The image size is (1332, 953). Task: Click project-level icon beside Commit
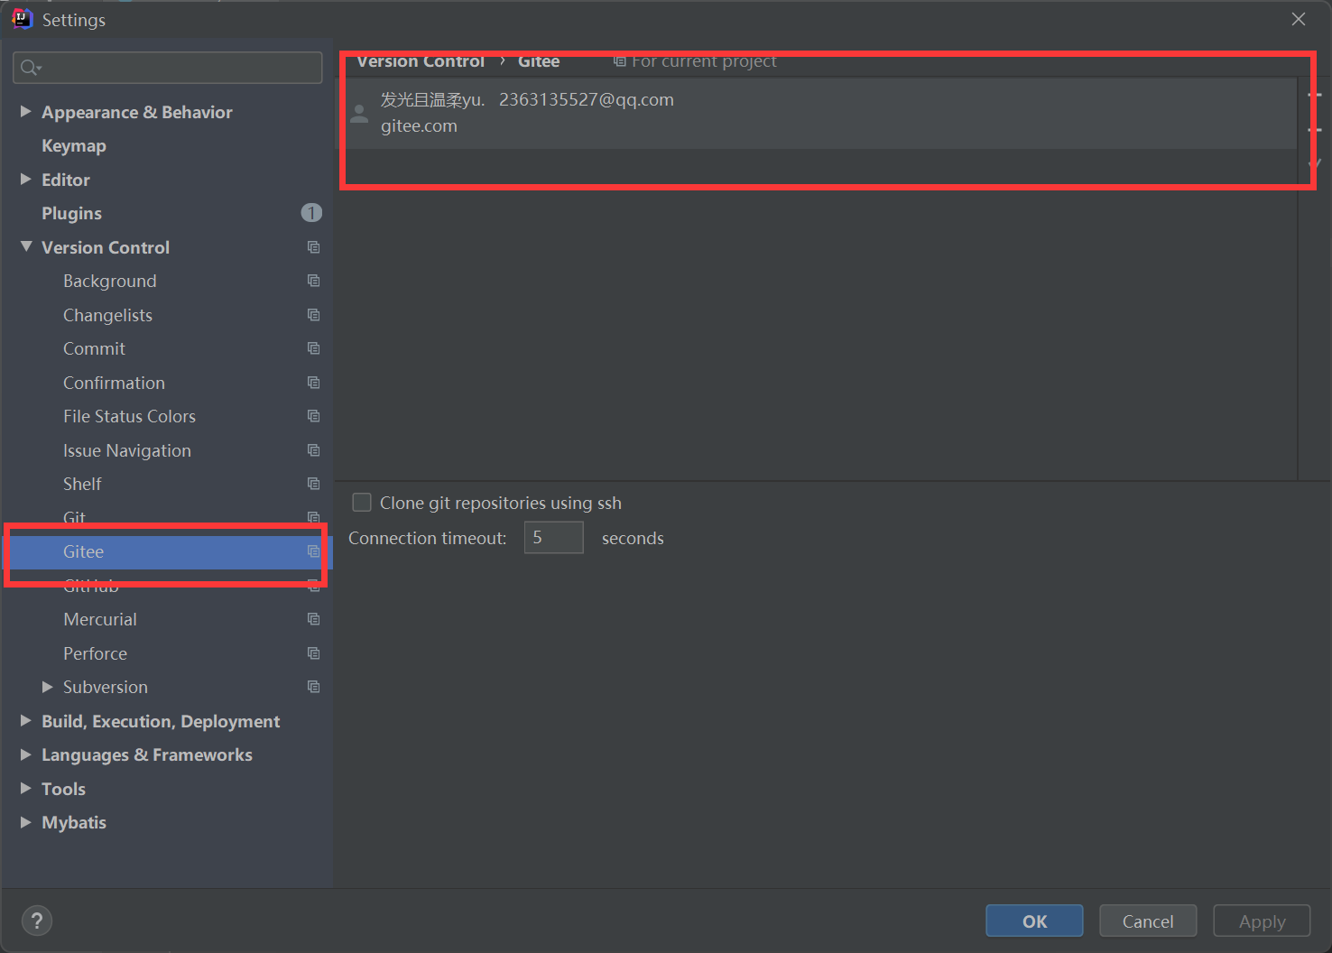[313, 348]
